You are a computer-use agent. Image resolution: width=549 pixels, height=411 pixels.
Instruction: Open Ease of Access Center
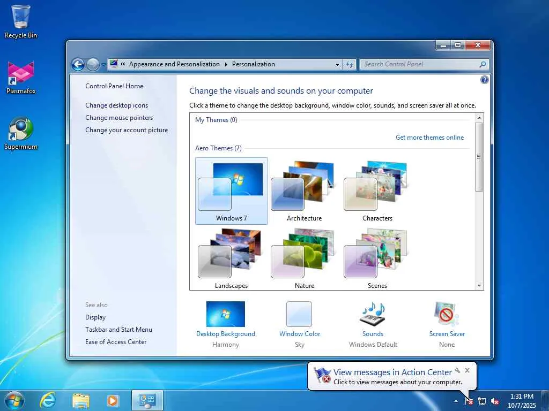[x=116, y=342]
